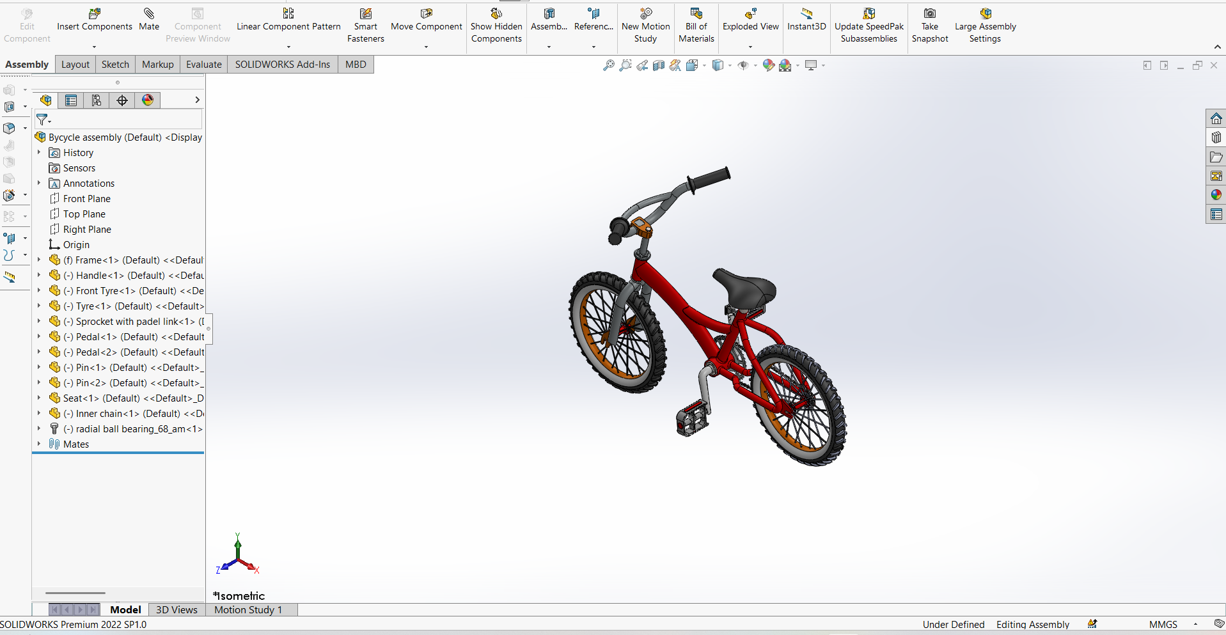The width and height of the screenshot is (1226, 635).
Task: Click the Zoom to Fit icon
Action: coord(608,65)
